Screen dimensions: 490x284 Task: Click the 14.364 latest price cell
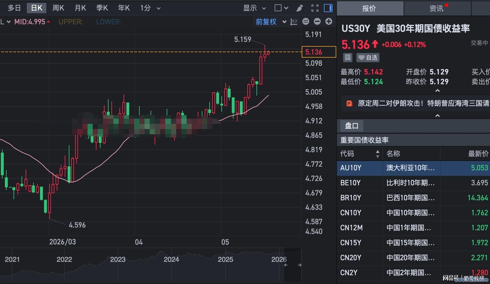click(x=478, y=198)
